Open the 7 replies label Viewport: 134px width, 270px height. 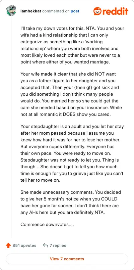(x=58, y=245)
